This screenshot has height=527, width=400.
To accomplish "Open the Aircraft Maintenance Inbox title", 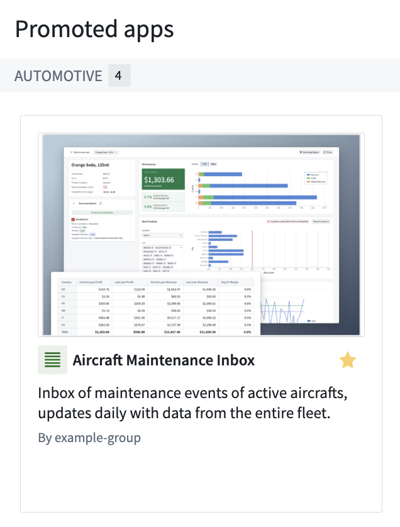I will (164, 360).
